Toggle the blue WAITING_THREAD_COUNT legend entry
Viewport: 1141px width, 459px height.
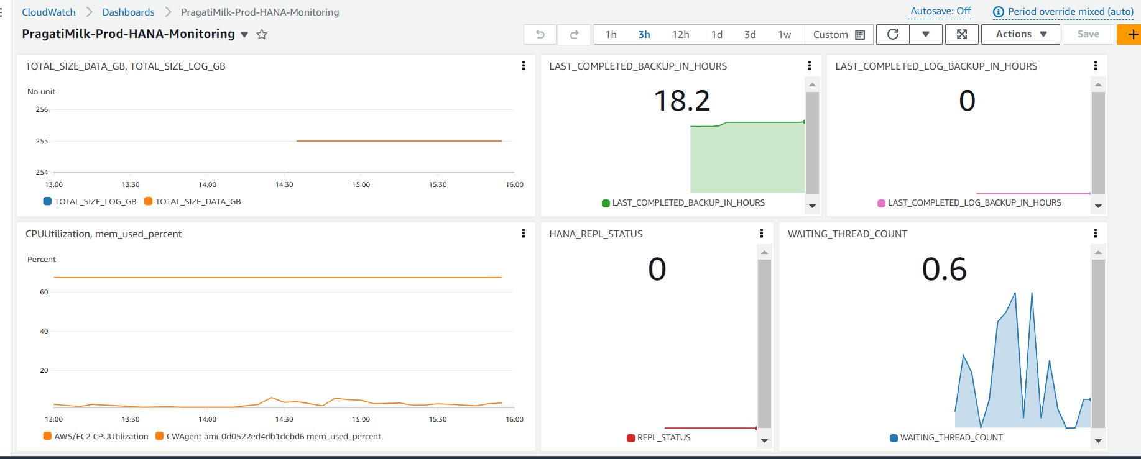(946, 437)
